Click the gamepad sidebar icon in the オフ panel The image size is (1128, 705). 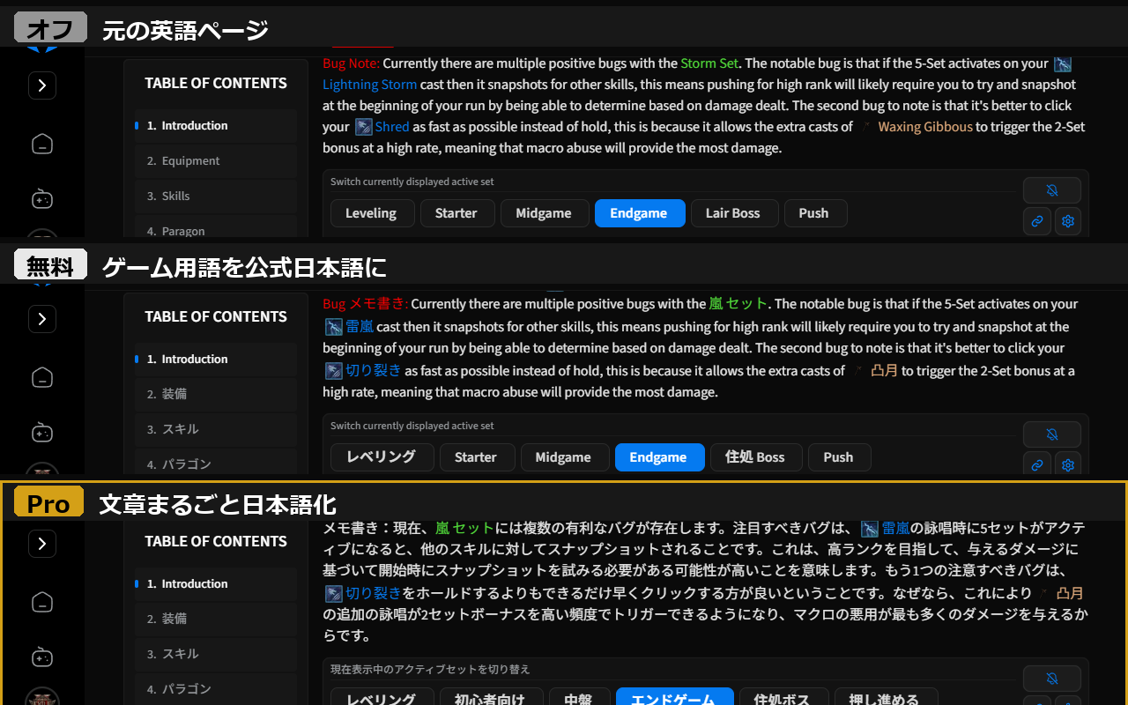coord(42,199)
